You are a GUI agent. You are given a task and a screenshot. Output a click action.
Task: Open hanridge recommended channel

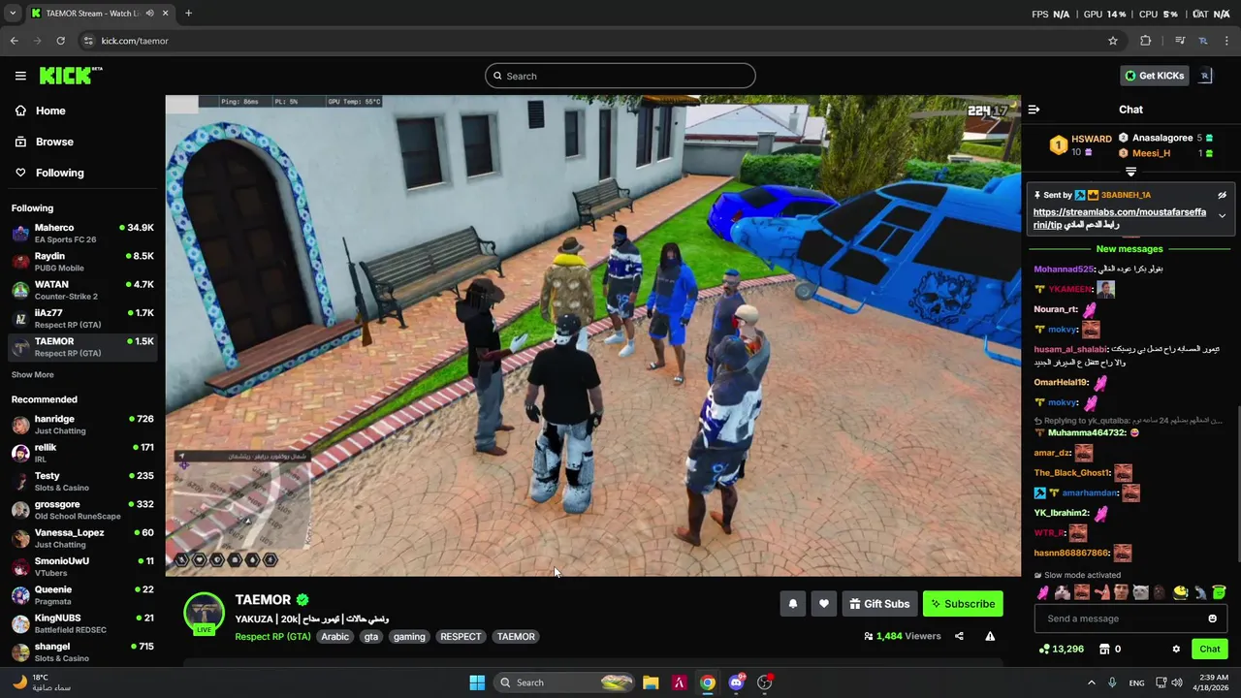(82, 425)
